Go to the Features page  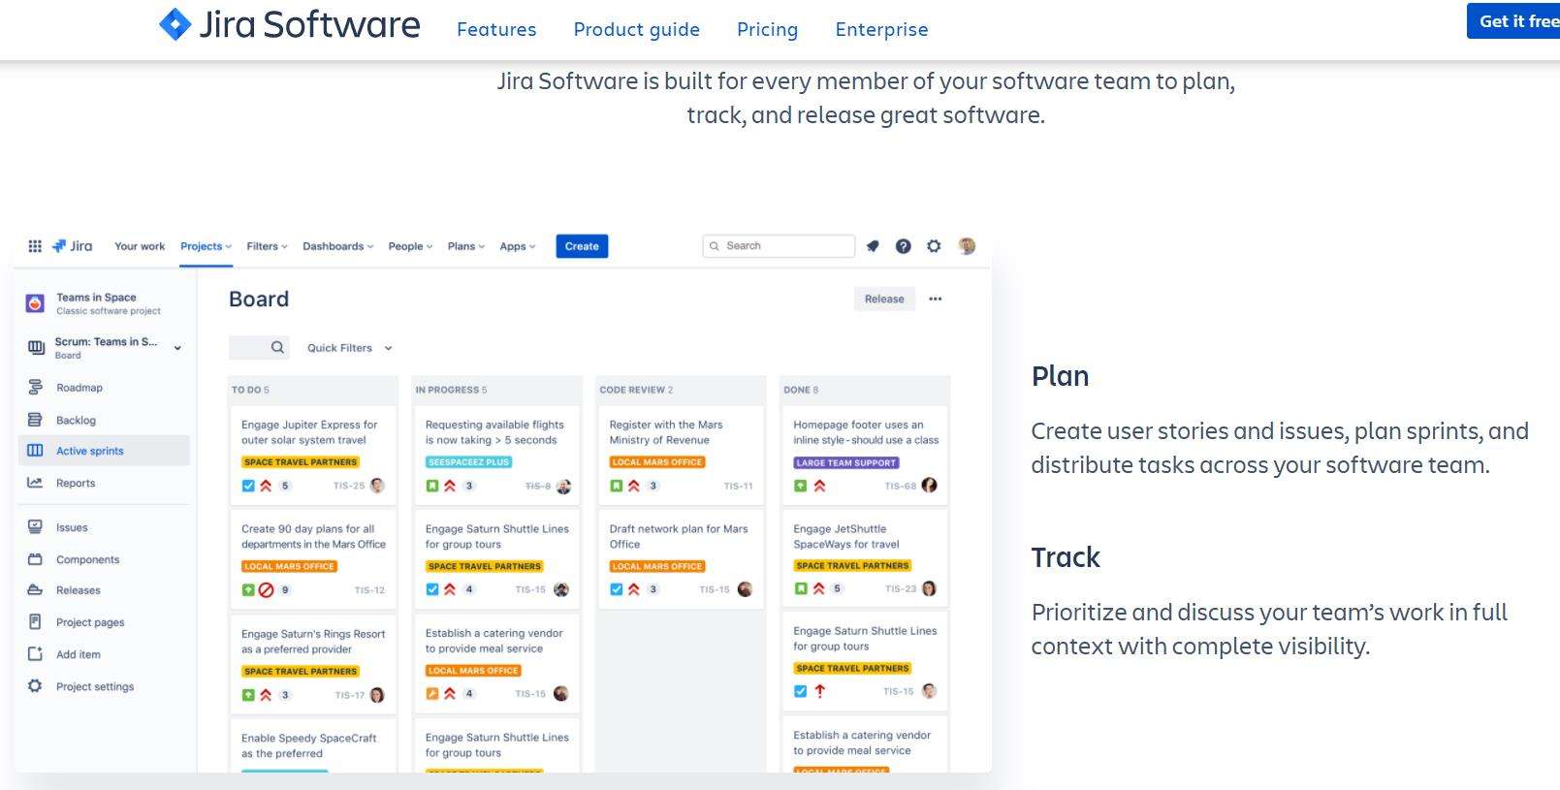click(496, 30)
